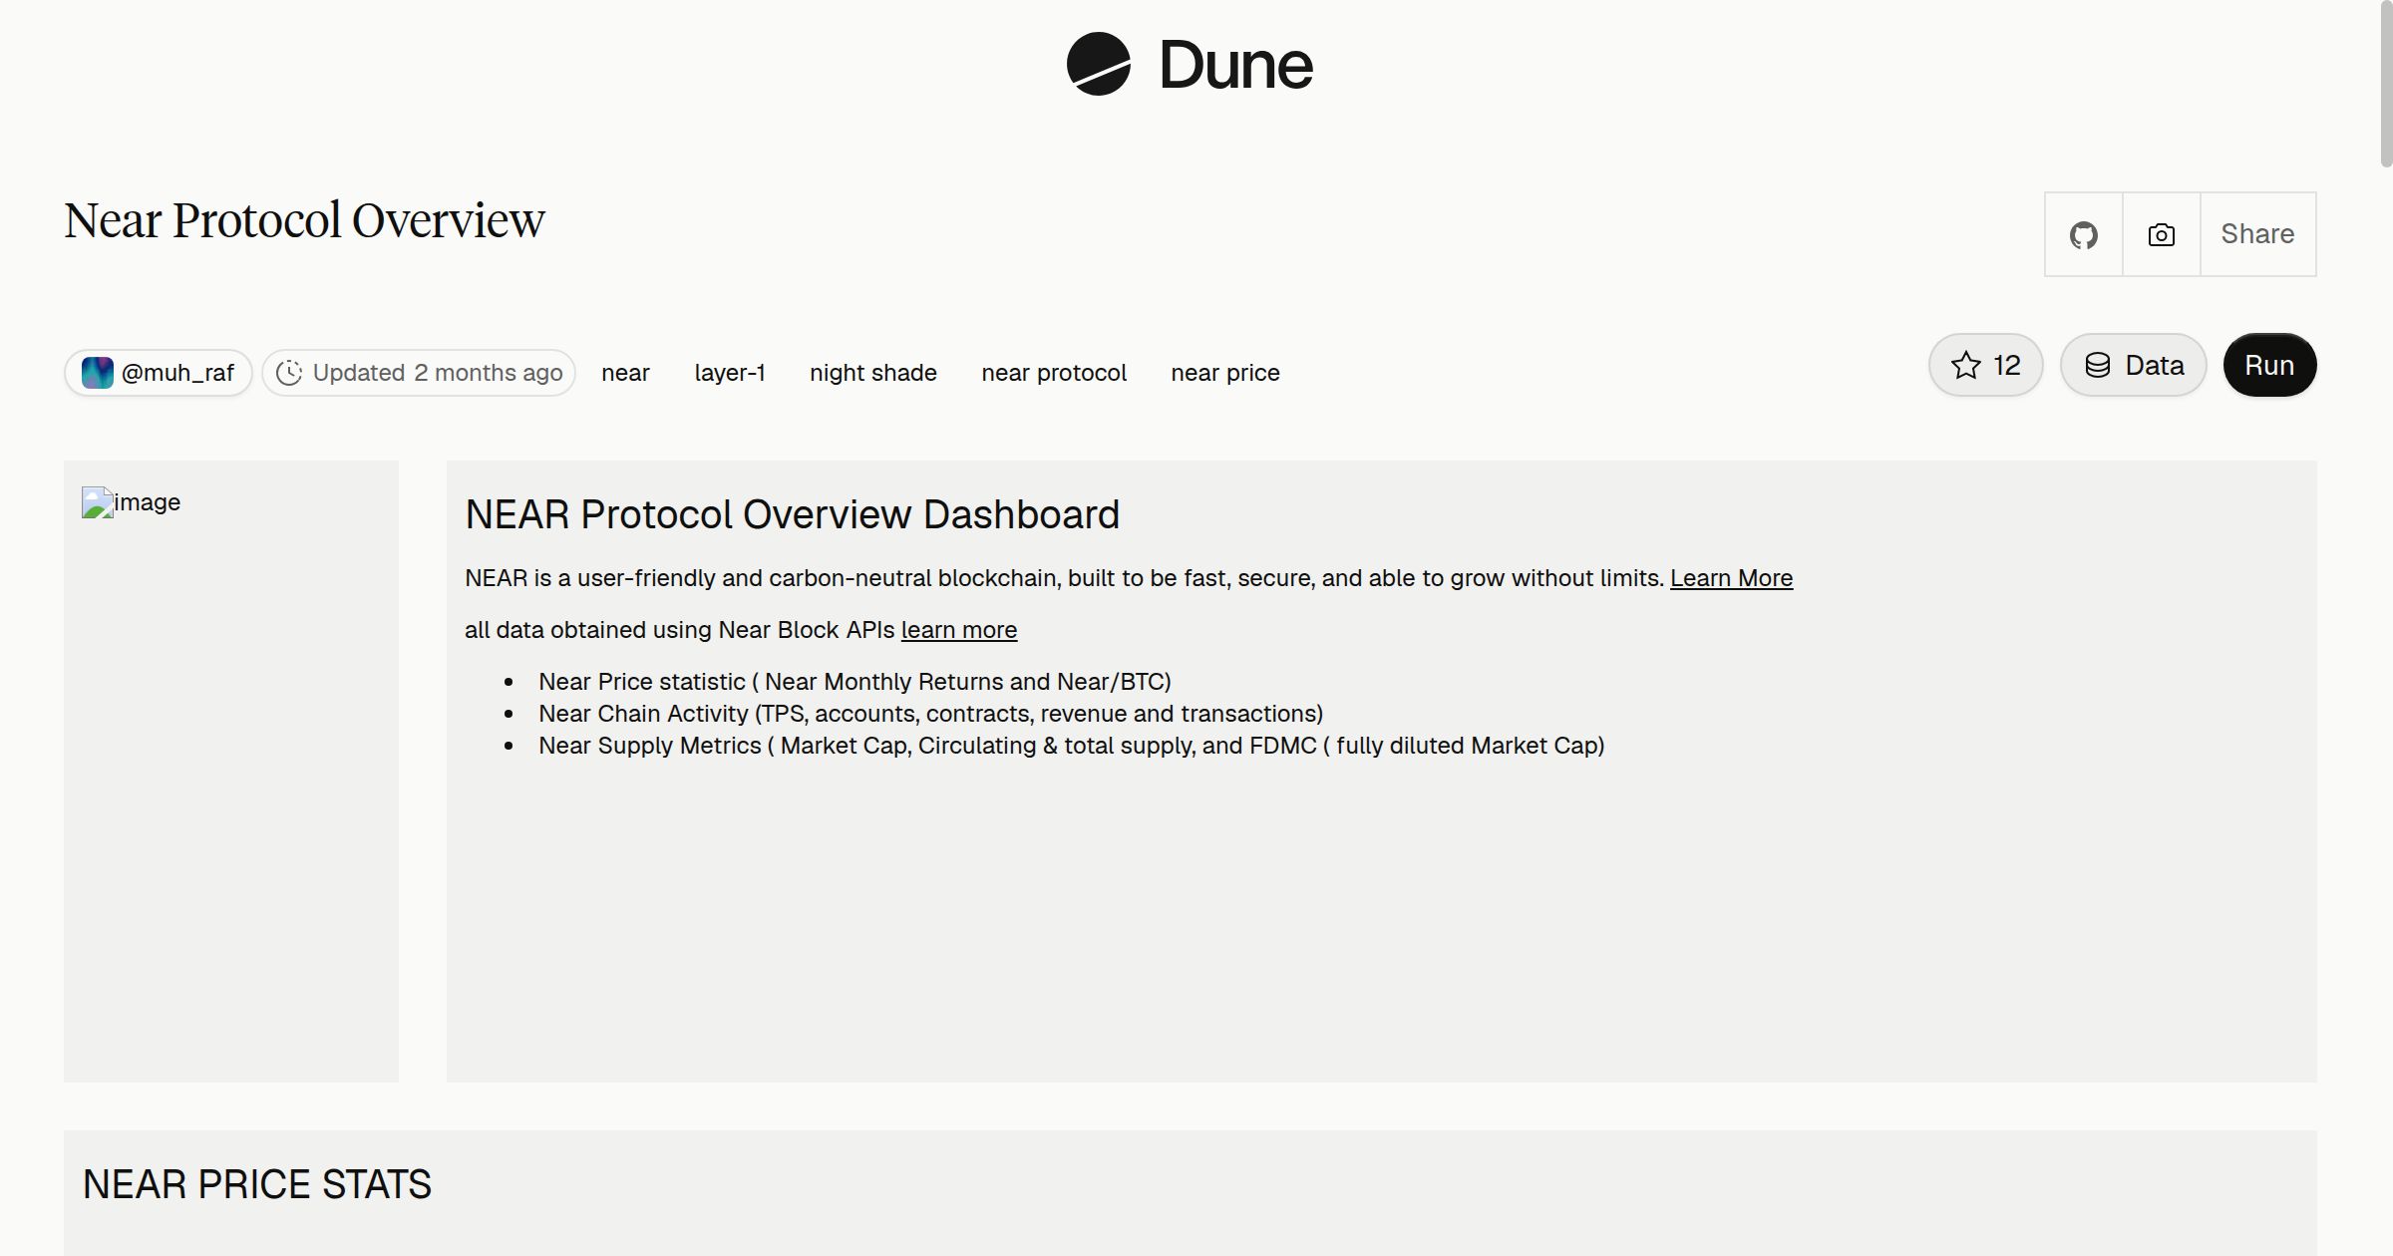The image size is (2393, 1256).
Task: Open the Data button
Action: click(x=2133, y=365)
